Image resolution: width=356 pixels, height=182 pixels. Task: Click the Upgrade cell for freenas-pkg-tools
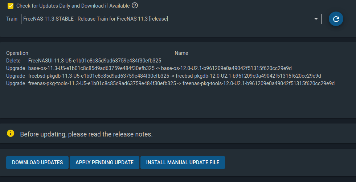pyautogui.click(x=16, y=83)
